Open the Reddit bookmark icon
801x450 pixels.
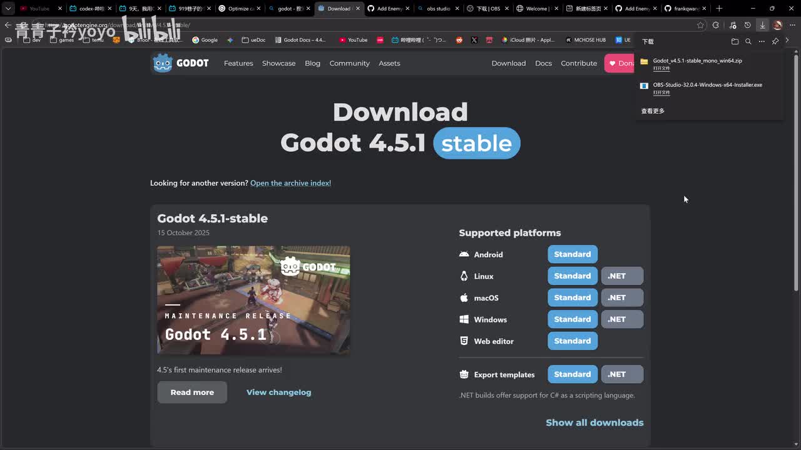coord(459,40)
